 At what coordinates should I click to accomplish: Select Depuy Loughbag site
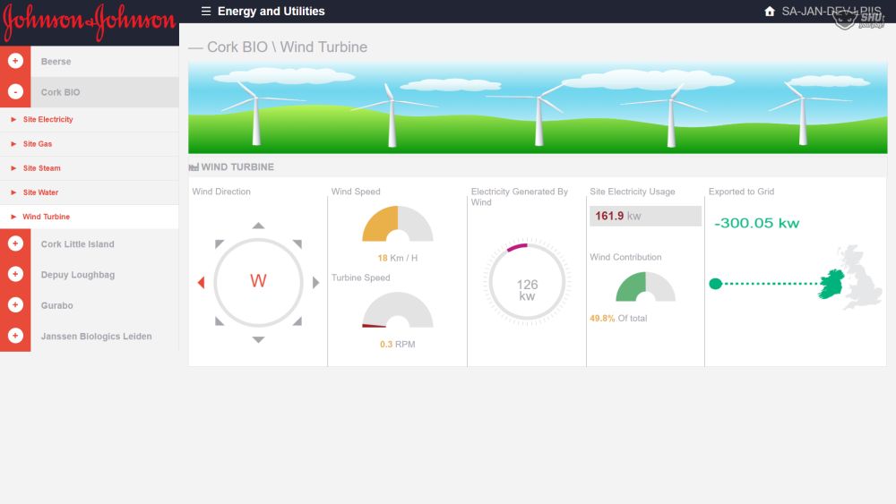78,275
